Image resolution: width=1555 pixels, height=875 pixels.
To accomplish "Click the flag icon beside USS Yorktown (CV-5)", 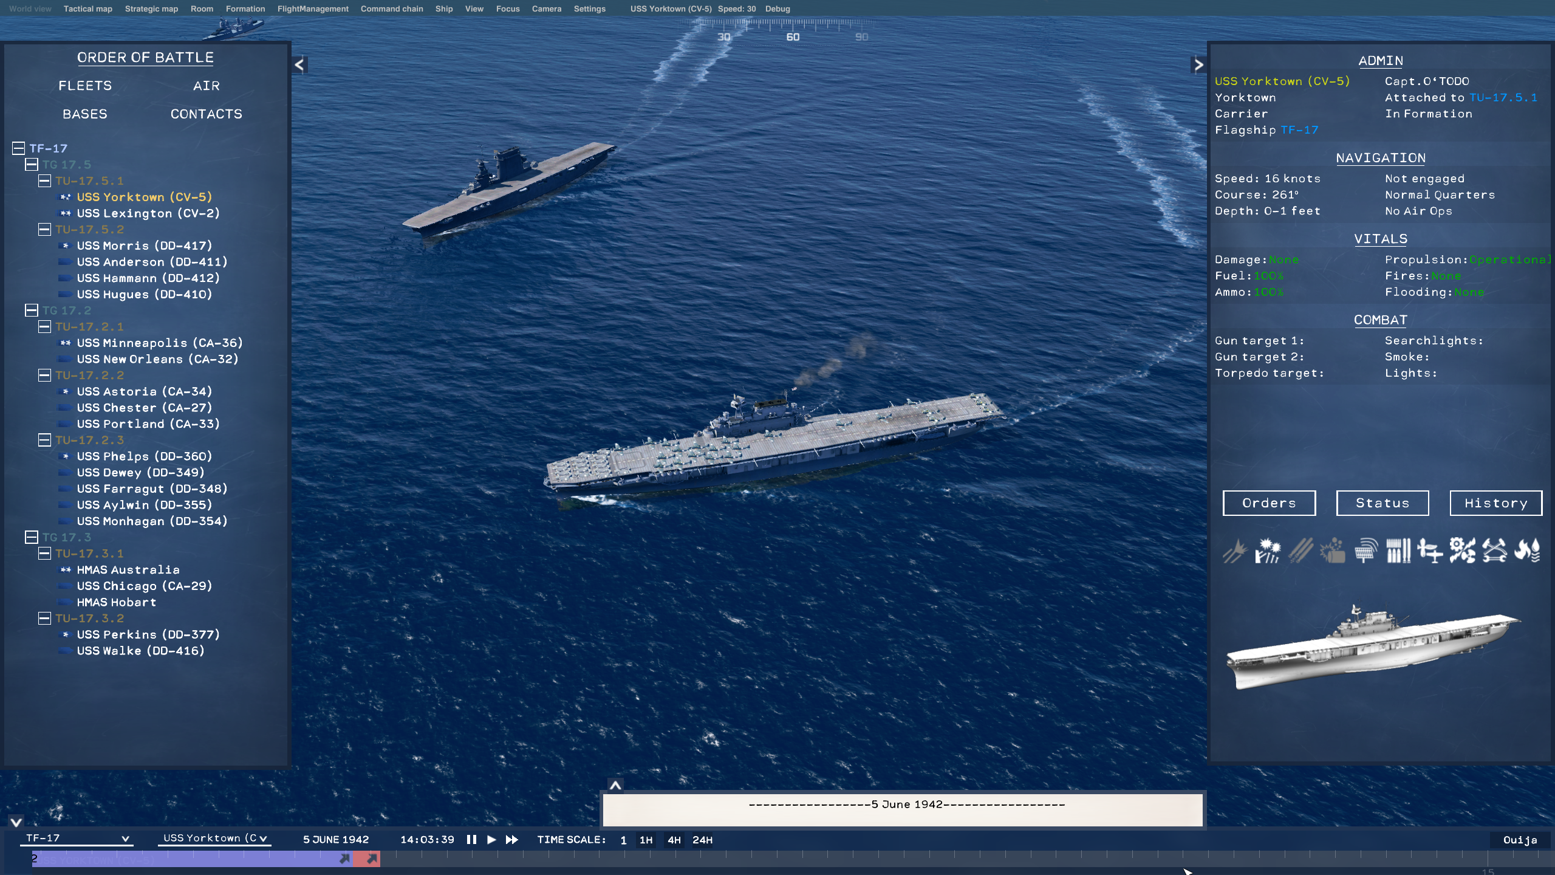I will tap(65, 197).
